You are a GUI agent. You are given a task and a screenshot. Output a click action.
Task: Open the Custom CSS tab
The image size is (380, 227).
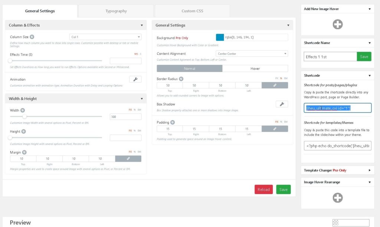192,11
